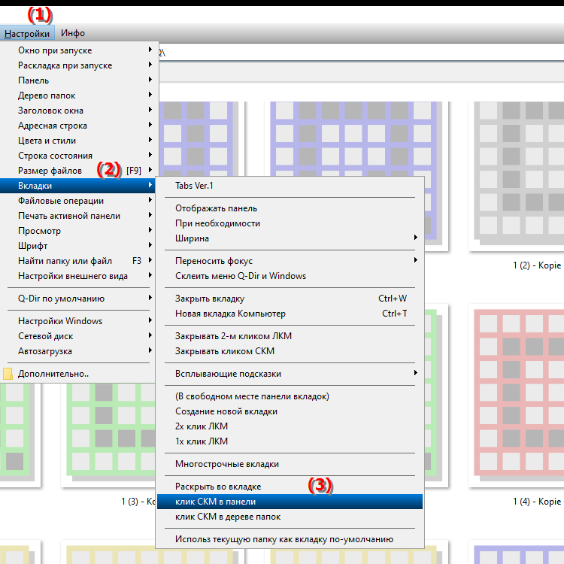This screenshot has height=564, width=564.
Task: Choose Использ текущую папку как вкладку по-умолчанию
Action: [x=290, y=539]
